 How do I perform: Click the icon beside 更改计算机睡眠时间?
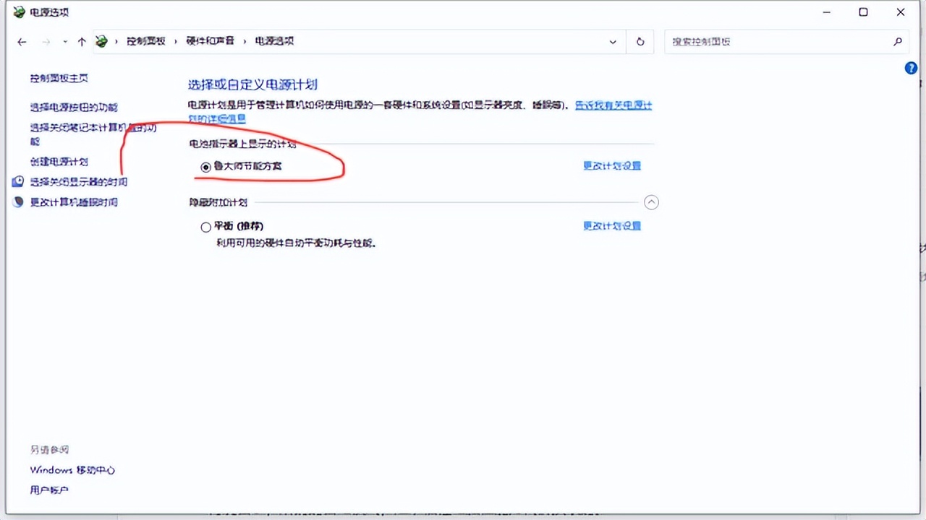[x=17, y=202]
